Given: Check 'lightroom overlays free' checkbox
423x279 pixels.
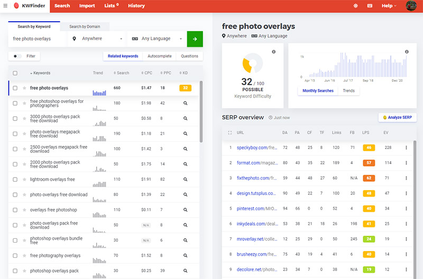Looking at the screenshot, I should pyautogui.click(x=15, y=180).
